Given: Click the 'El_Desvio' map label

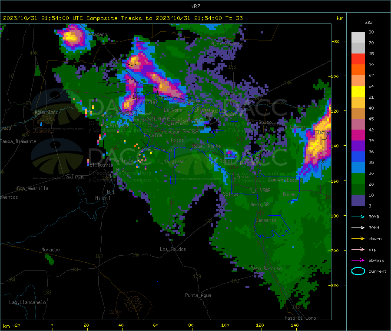Looking at the screenshot, I should [101, 165].
